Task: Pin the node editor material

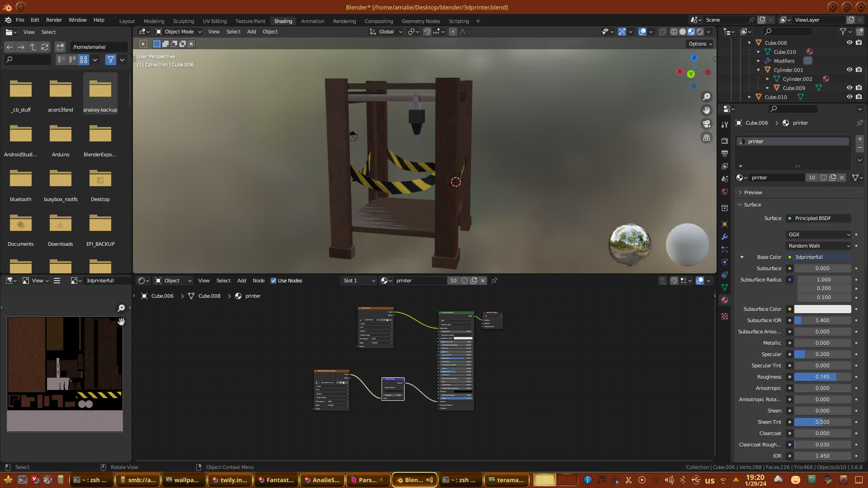Action: click(x=494, y=281)
